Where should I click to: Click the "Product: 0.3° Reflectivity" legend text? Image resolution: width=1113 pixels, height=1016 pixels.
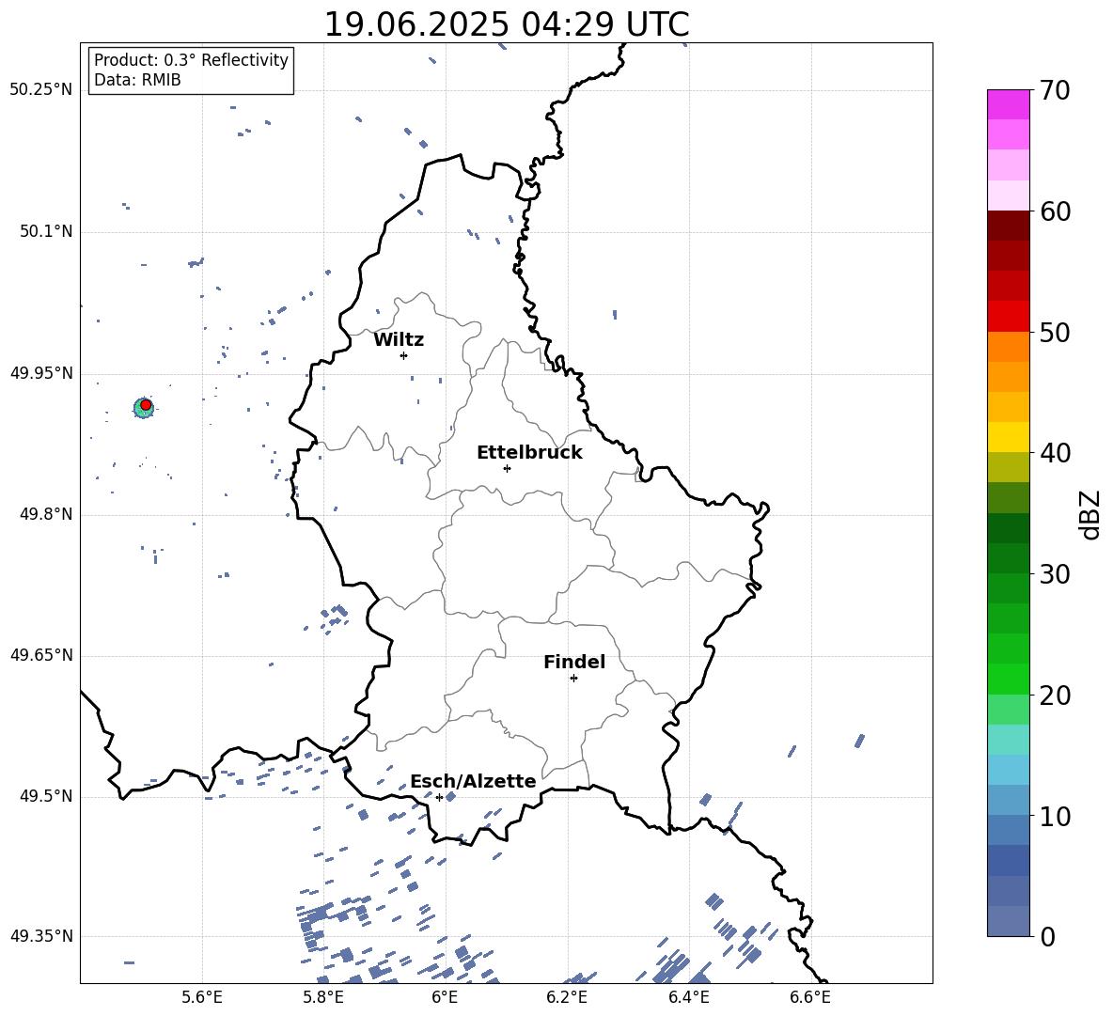[191, 60]
